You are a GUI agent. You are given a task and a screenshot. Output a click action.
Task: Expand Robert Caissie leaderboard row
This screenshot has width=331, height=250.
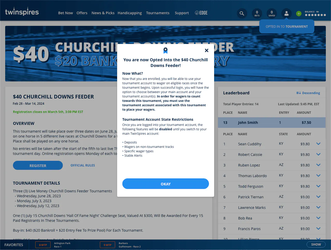coord(318,154)
